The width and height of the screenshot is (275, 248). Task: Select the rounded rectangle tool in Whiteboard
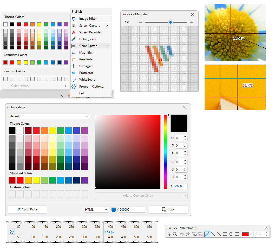(237, 234)
